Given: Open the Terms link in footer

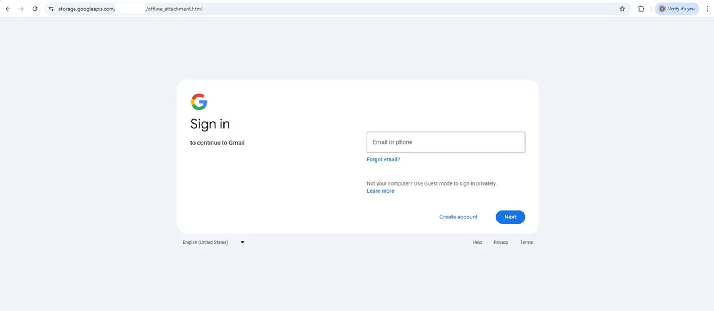Looking at the screenshot, I should [526, 243].
